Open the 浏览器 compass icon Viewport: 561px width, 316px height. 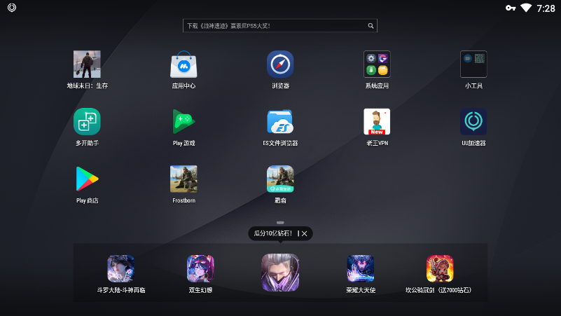280,64
